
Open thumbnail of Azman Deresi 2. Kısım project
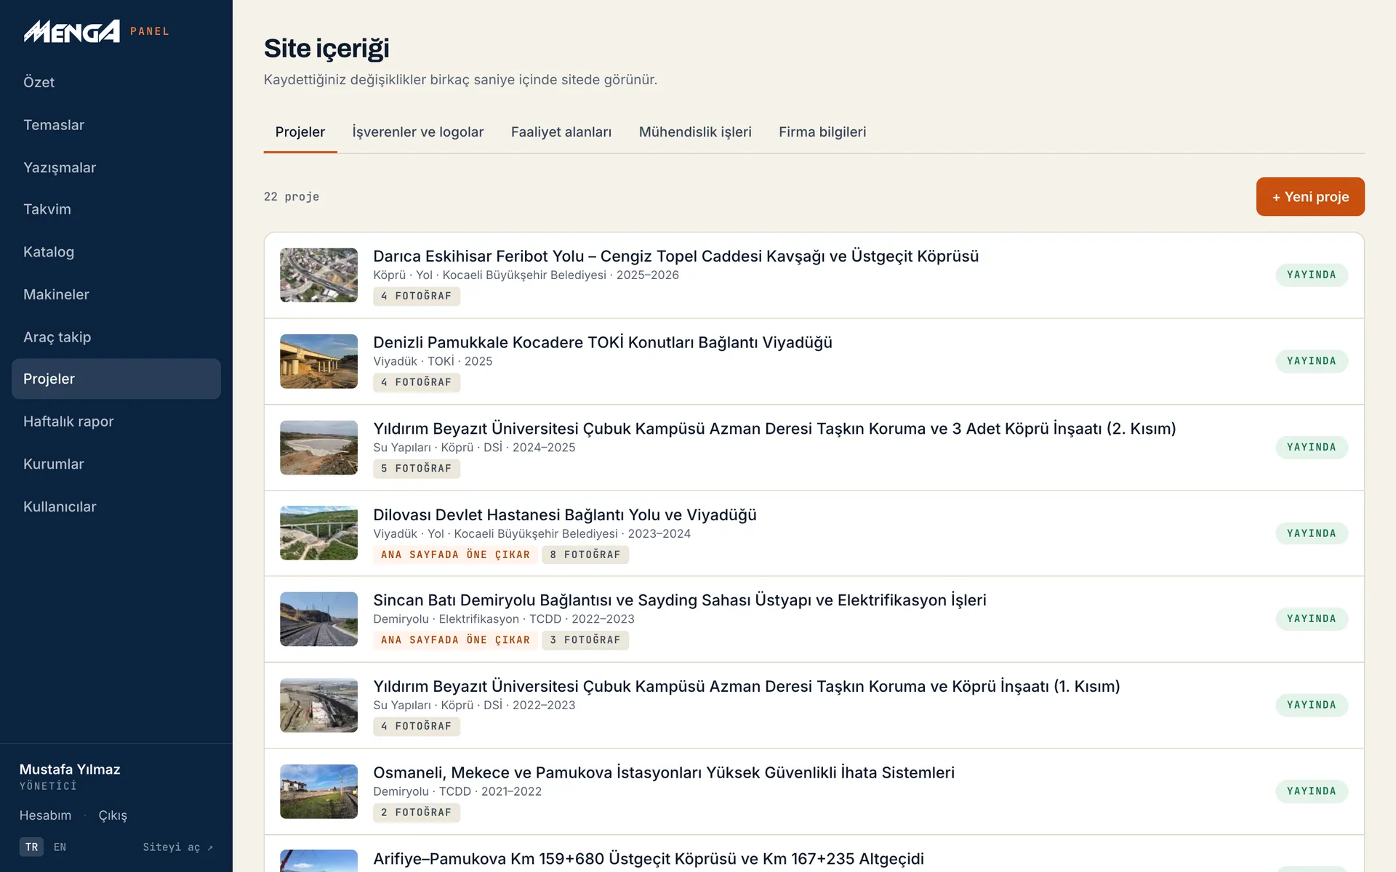318,448
